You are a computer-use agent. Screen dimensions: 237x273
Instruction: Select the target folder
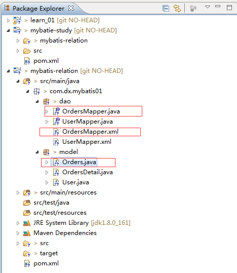pyautogui.click(x=49, y=253)
